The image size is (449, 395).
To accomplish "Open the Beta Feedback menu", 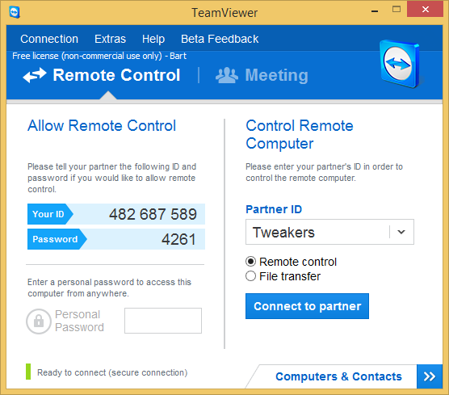I will click(x=220, y=39).
